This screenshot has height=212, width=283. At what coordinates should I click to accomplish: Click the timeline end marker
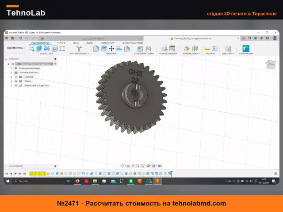172,174
